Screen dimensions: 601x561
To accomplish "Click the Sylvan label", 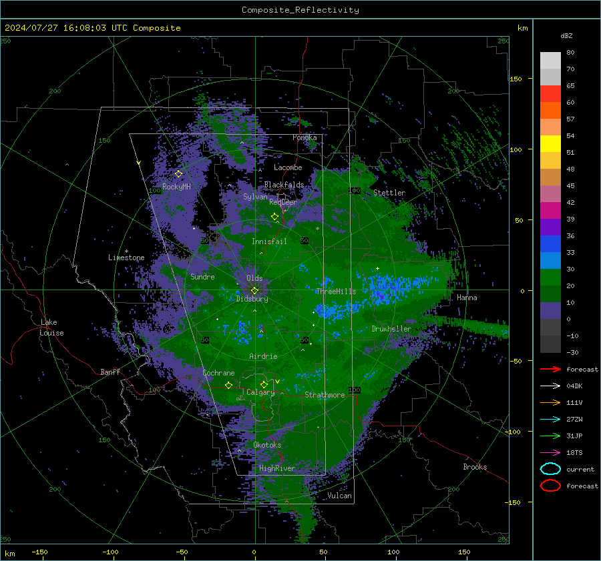I will pyautogui.click(x=255, y=197).
